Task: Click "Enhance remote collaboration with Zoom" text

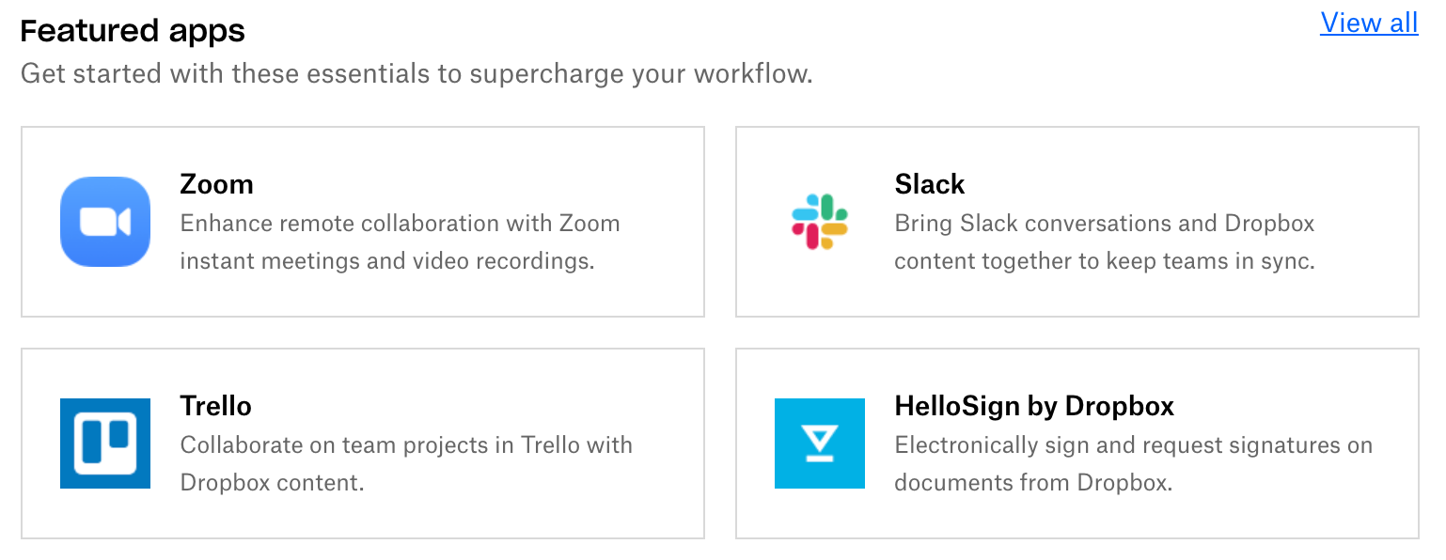Action: click(x=400, y=224)
